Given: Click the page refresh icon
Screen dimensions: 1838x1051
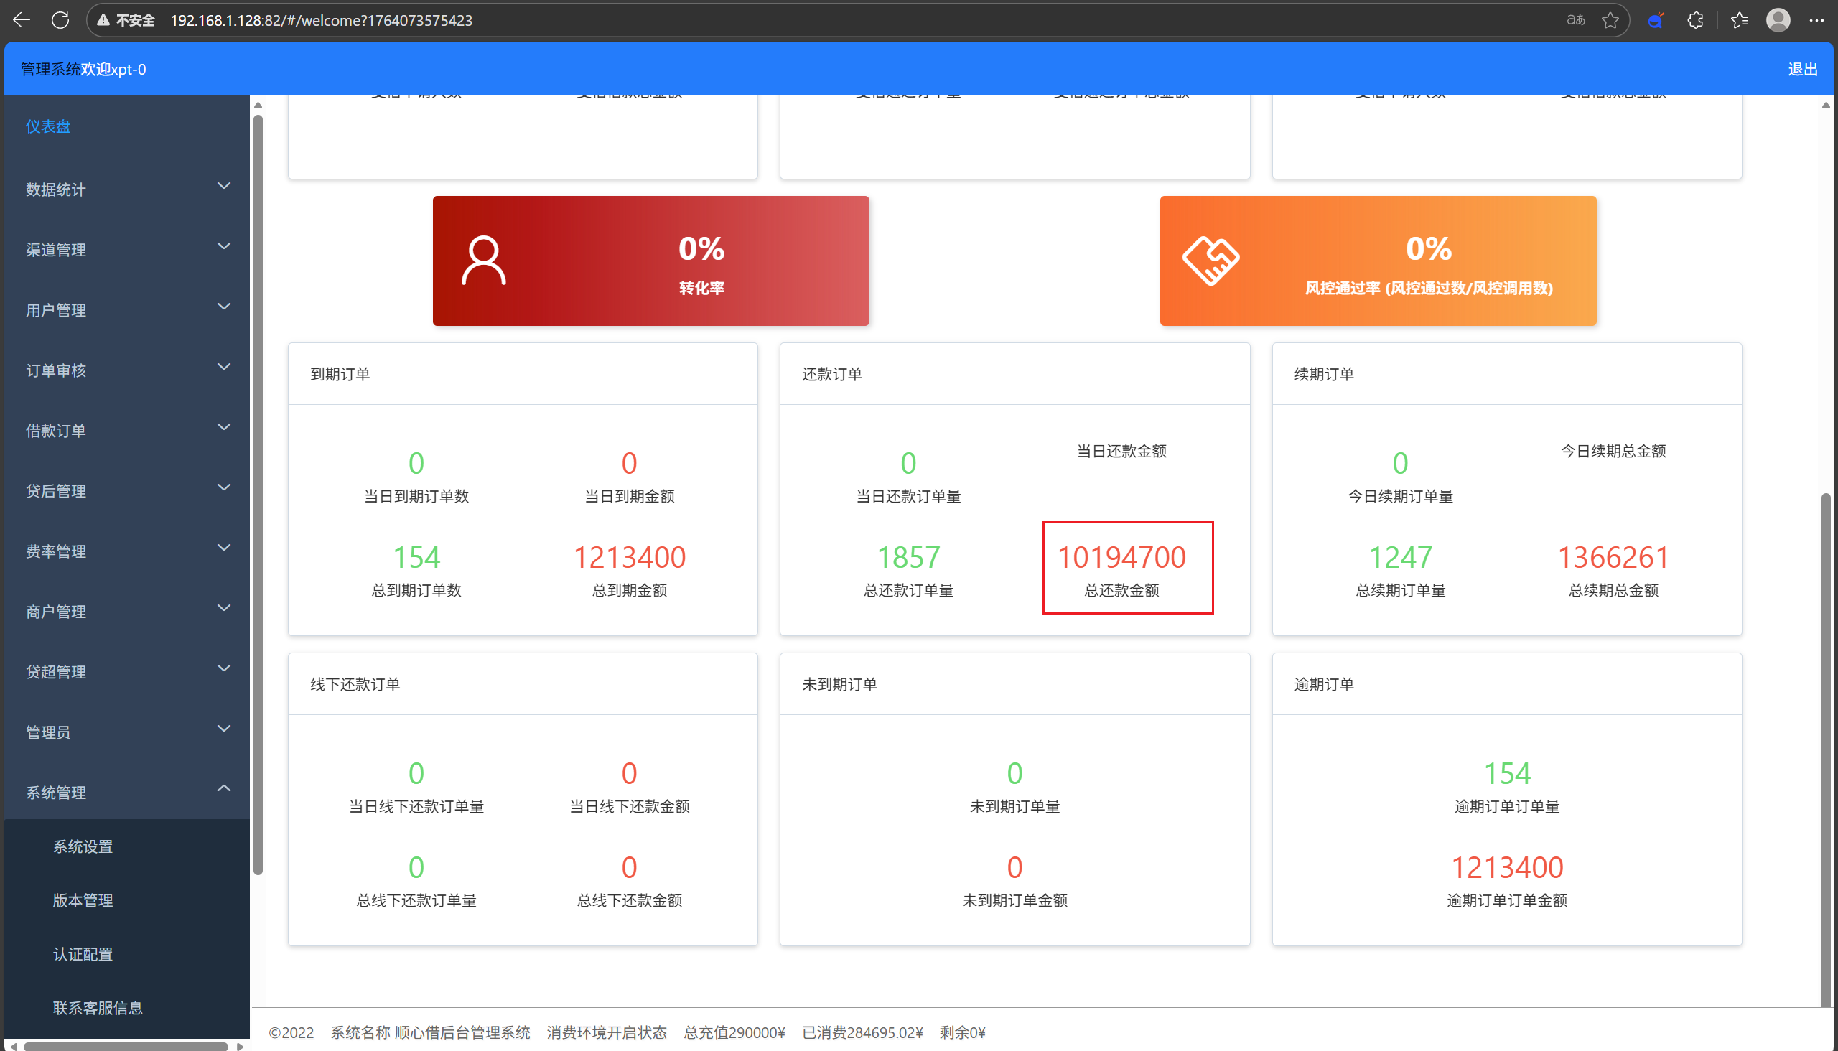Looking at the screenshot, I should point(60,20).
